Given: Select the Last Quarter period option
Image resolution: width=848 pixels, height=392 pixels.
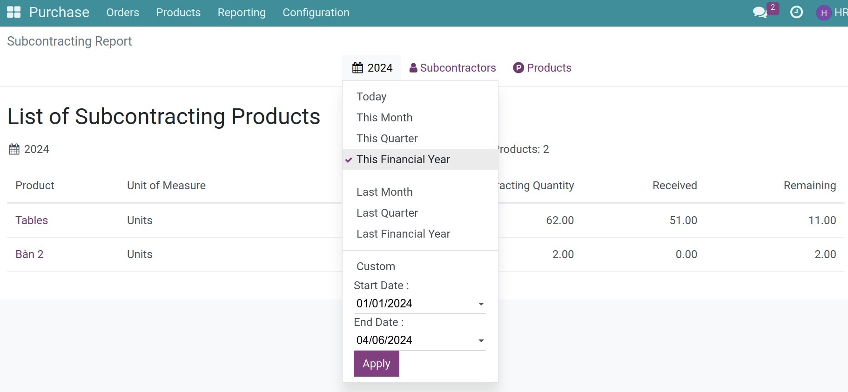Looking at the screenshot, I should point(387,213).
